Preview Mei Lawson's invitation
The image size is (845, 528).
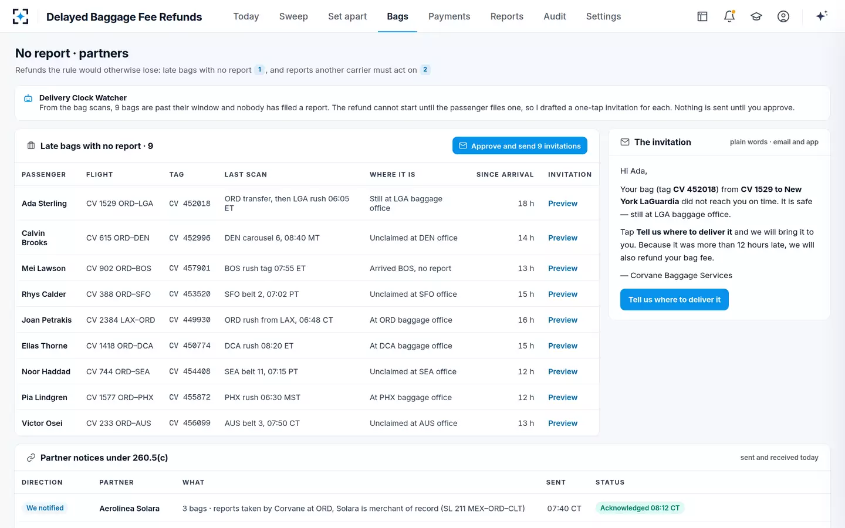[563, 268]
